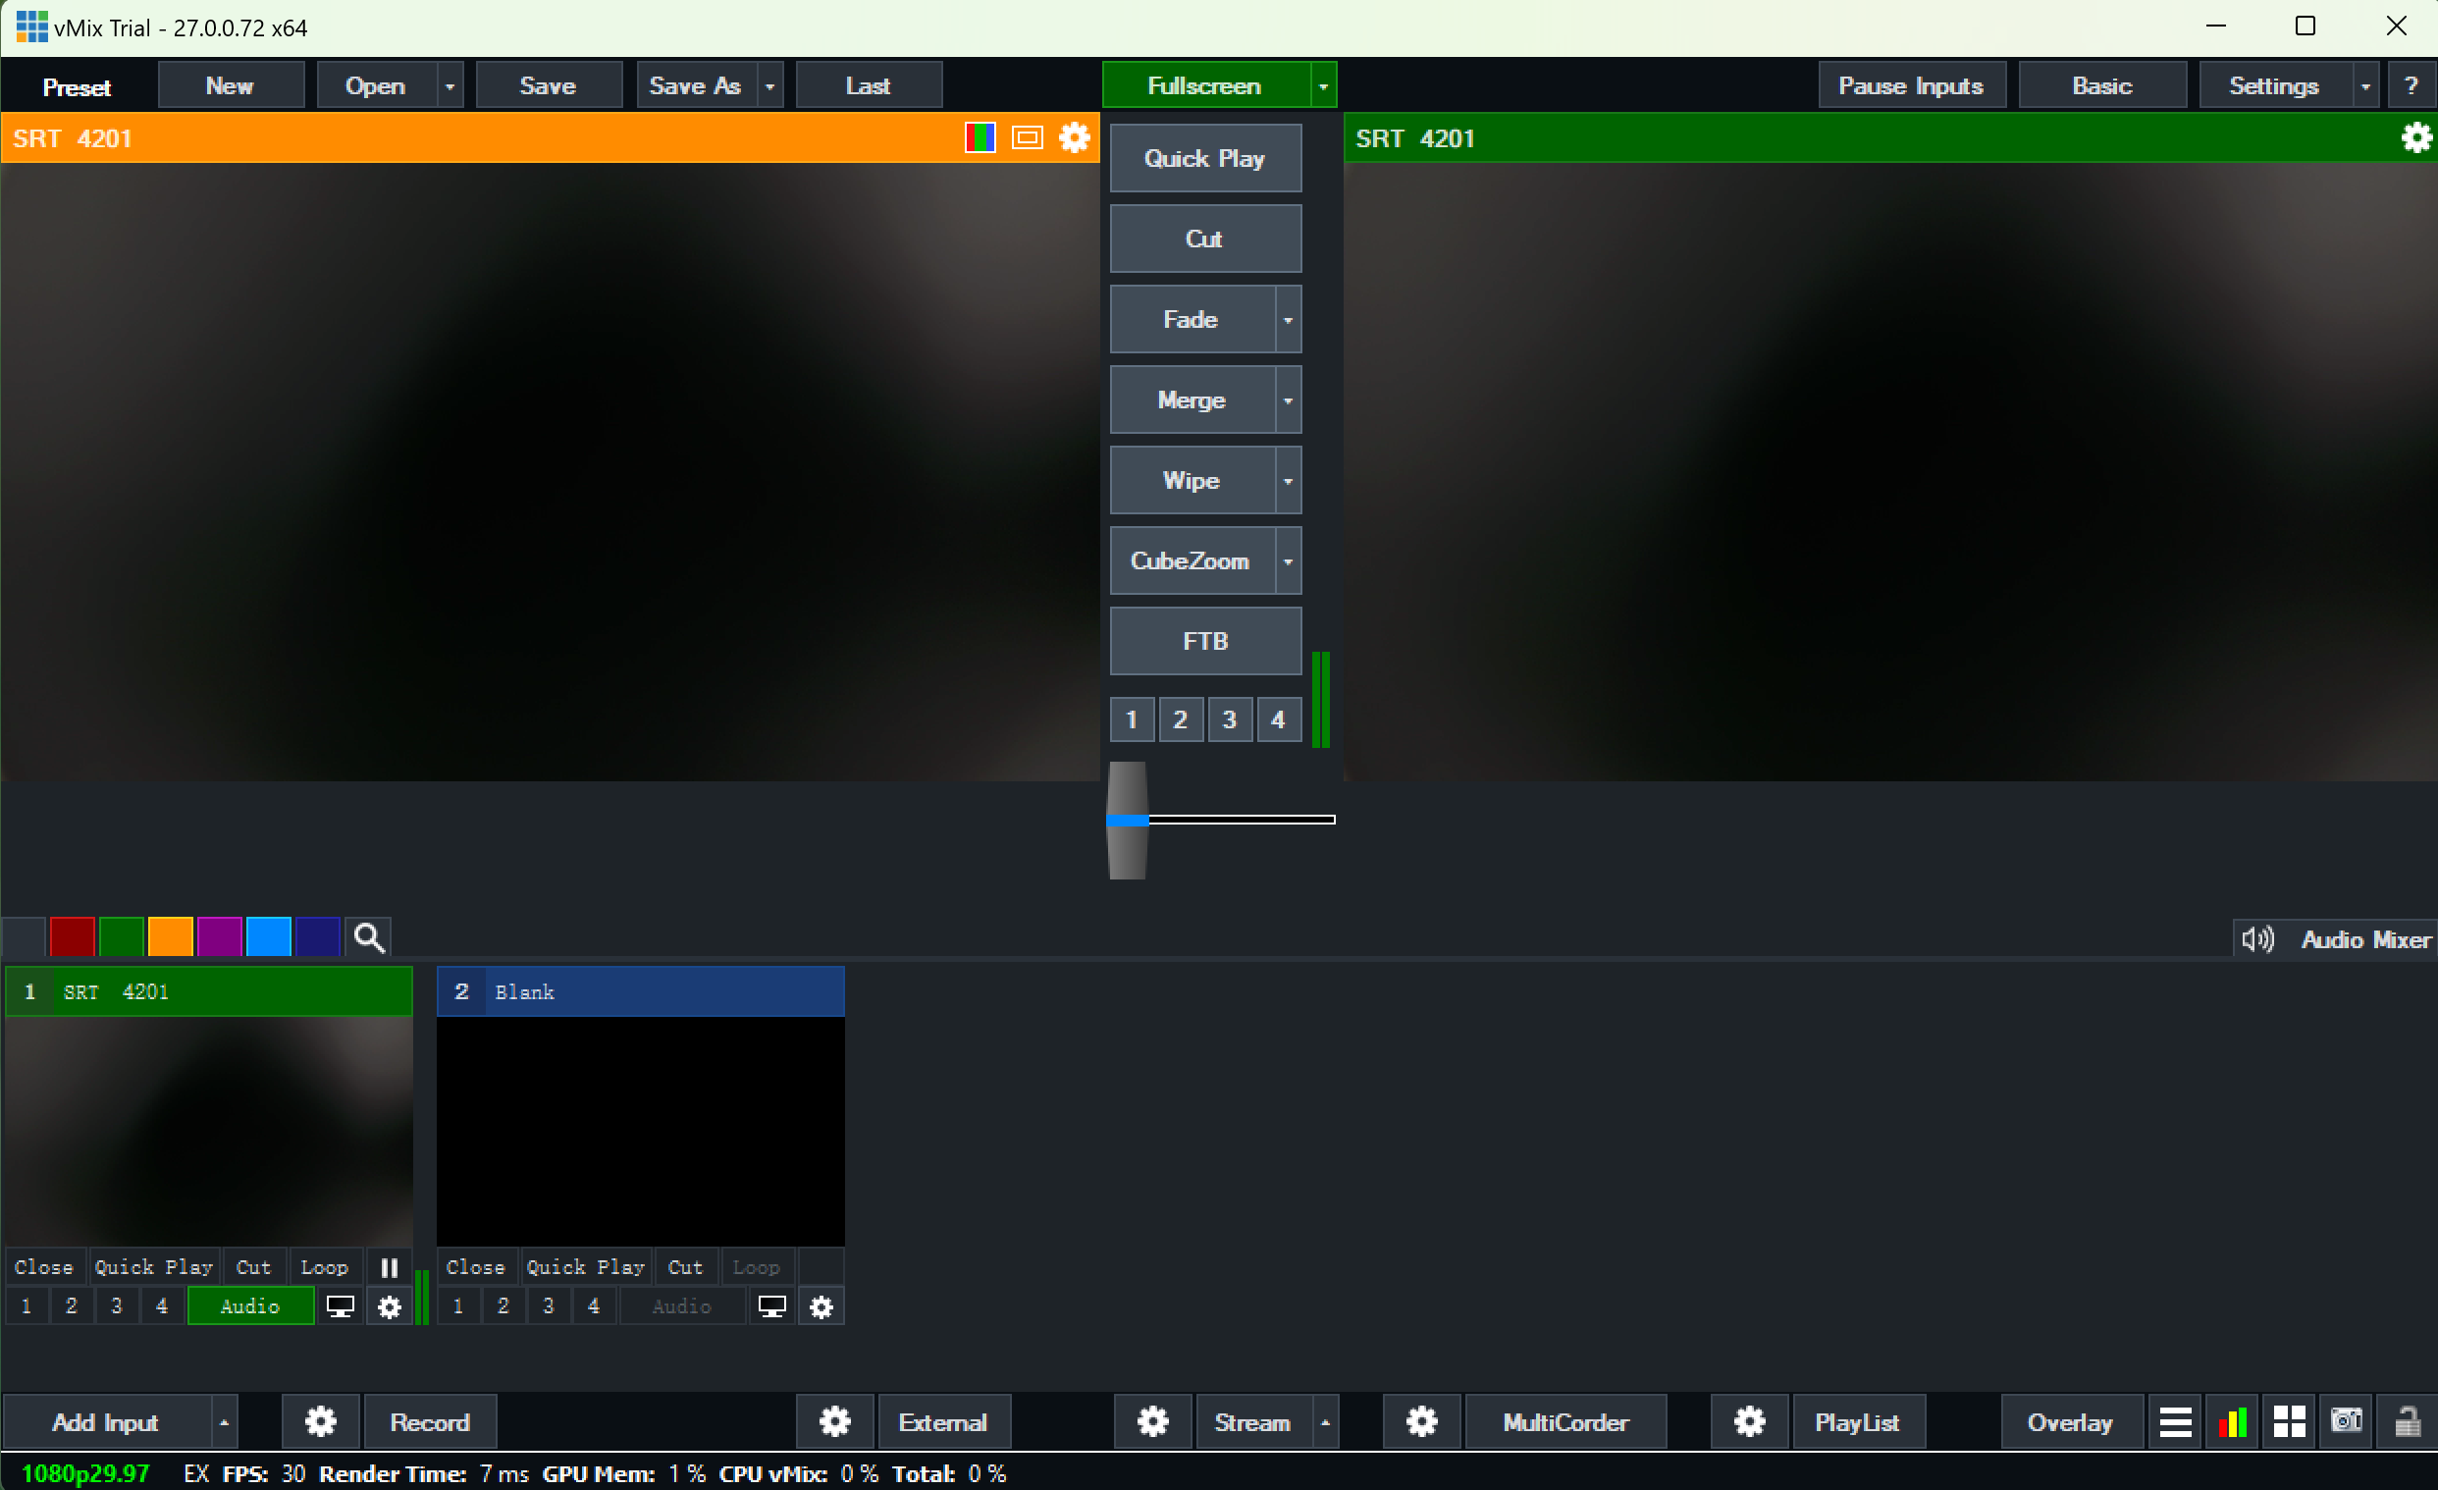Toggle overlay 1 under transition buttons
Viewport: 2438px width, 1490px height.
pyautogui.click(x=1132, y=719)
